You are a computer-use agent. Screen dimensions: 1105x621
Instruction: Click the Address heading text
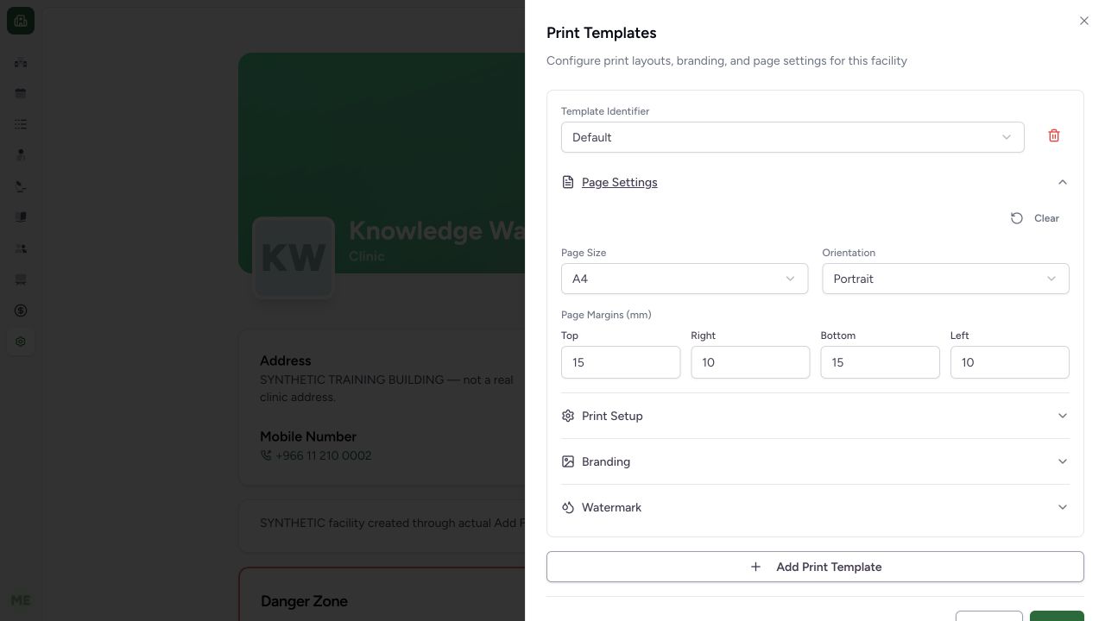click(x=286, y=361)
